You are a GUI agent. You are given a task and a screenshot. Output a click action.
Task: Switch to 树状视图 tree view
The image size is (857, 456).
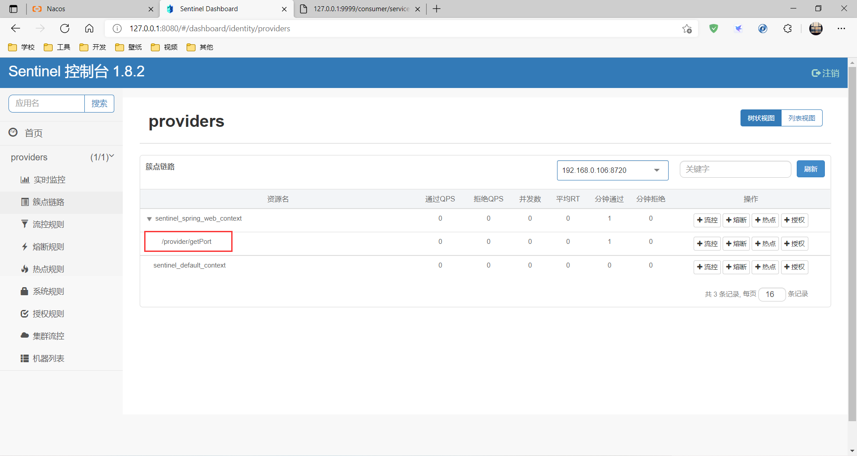tap(761, 118)
